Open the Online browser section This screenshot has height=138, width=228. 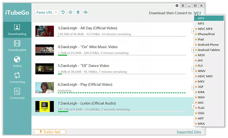click(17, 62)
